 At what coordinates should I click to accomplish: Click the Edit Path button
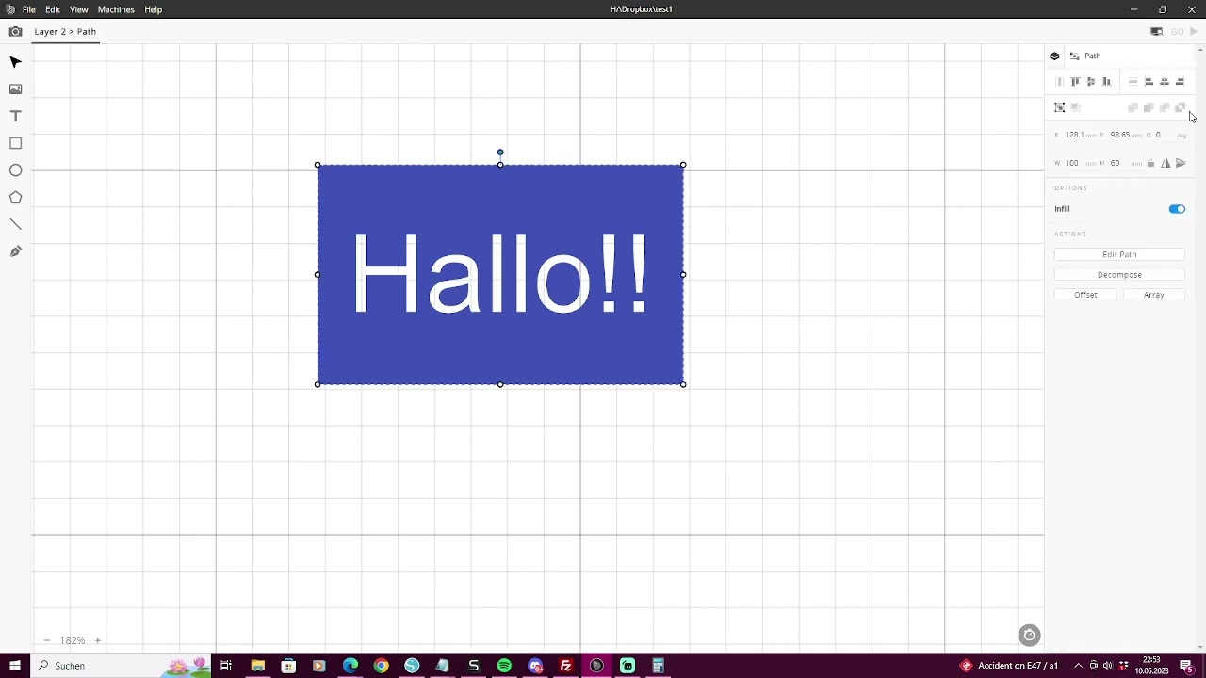1119,254
